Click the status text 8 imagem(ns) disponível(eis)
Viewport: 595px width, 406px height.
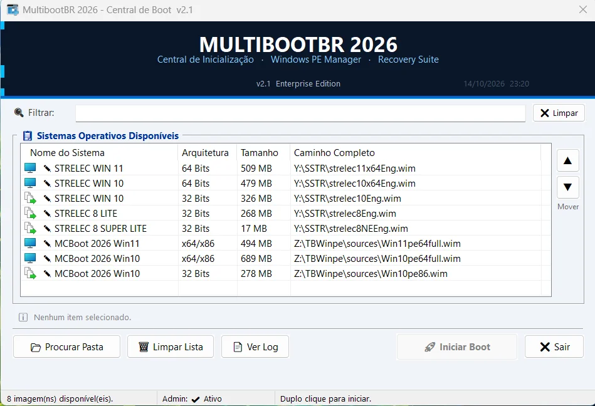pyautogui.click(x=60, y=399)
